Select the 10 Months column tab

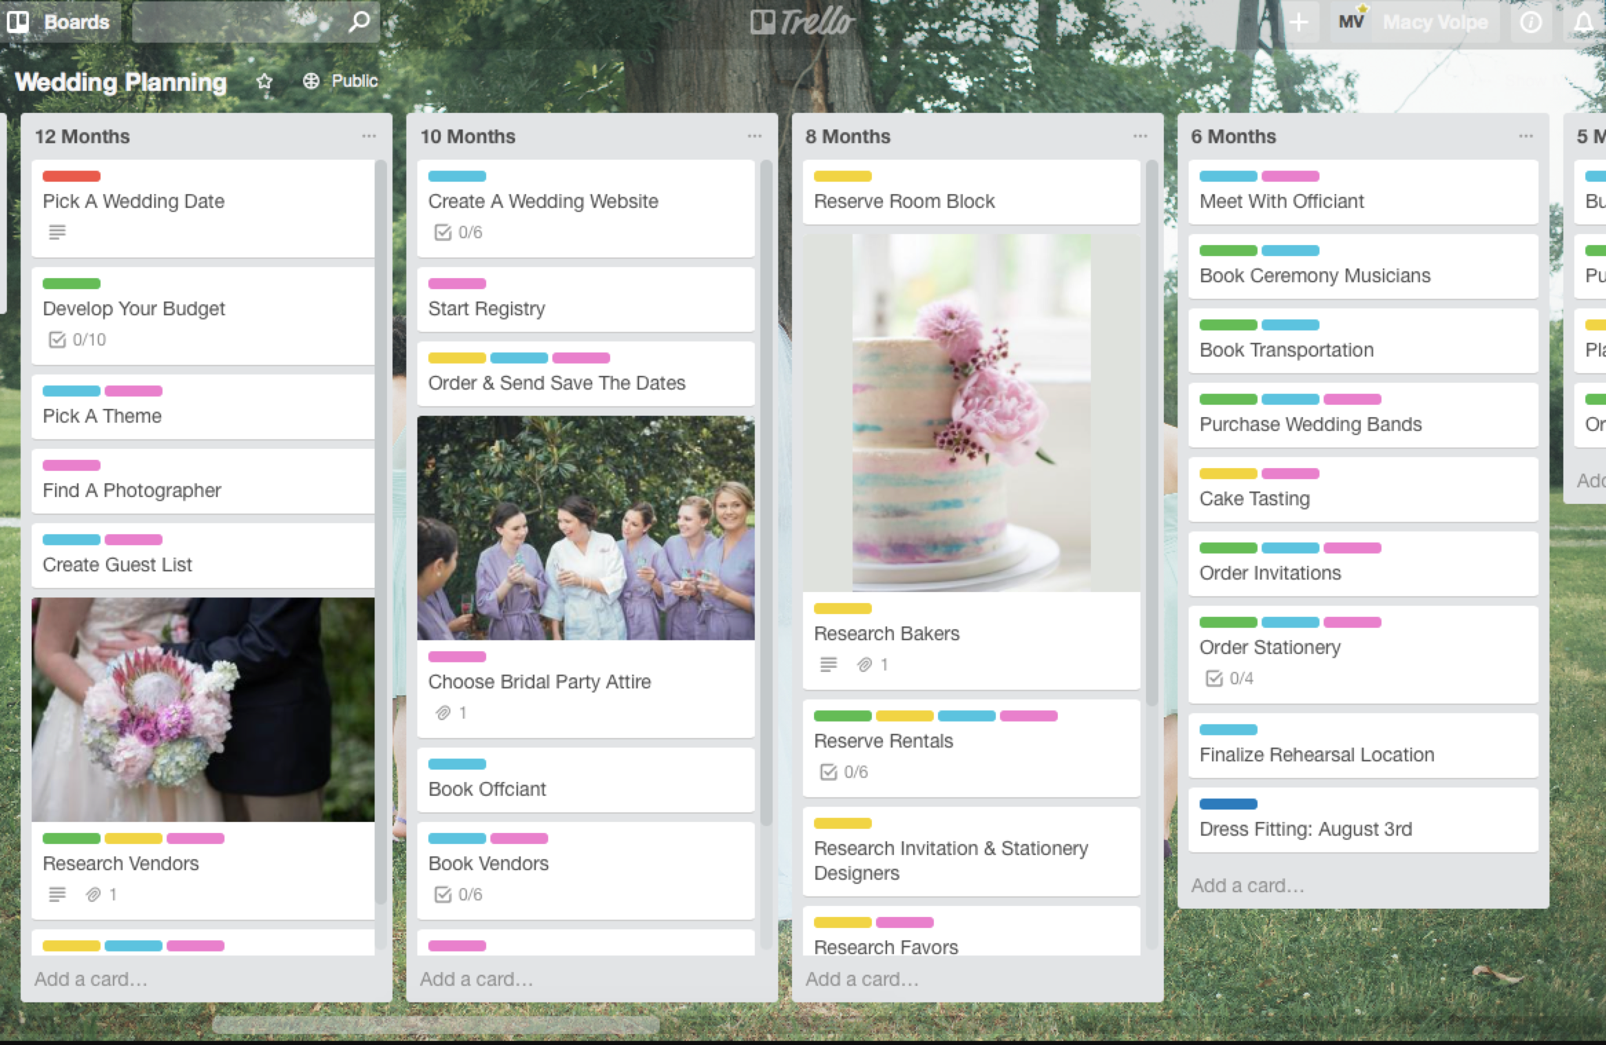pyautogui.click(x=468, y=137)
